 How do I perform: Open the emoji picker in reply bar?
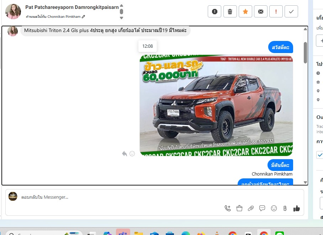pos(274,208)
